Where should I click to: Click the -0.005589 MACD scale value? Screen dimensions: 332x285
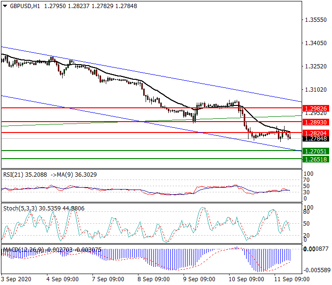[x=317, y=270]
